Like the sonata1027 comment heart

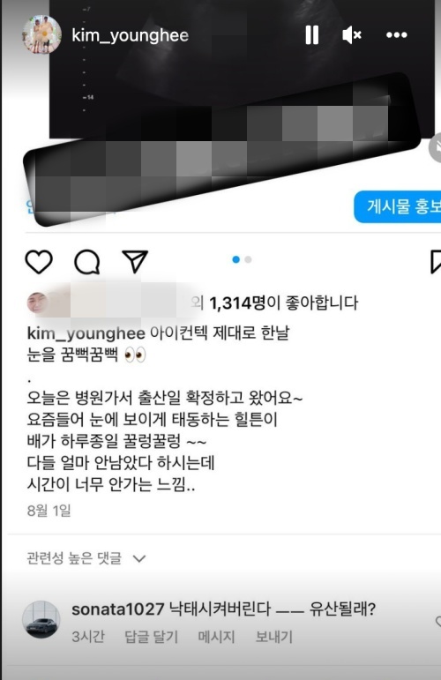437,622
